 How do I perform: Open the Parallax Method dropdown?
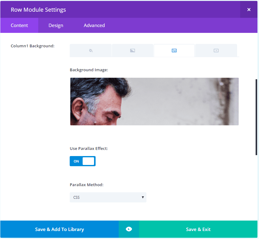[x=108, y=197]
